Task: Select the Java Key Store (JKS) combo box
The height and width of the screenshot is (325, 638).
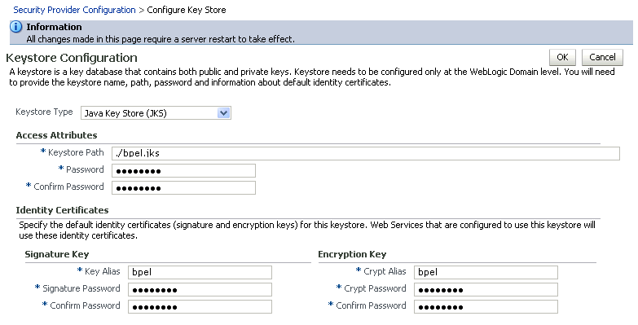Action: [x=156, y=113]
